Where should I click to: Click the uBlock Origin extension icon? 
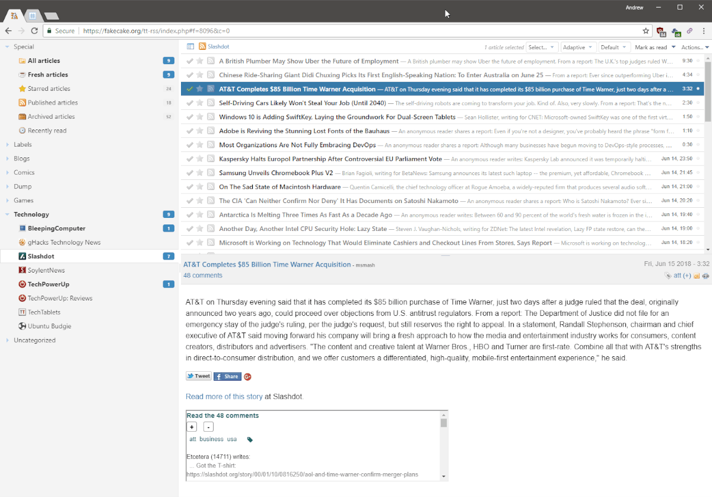pos(662,31)
